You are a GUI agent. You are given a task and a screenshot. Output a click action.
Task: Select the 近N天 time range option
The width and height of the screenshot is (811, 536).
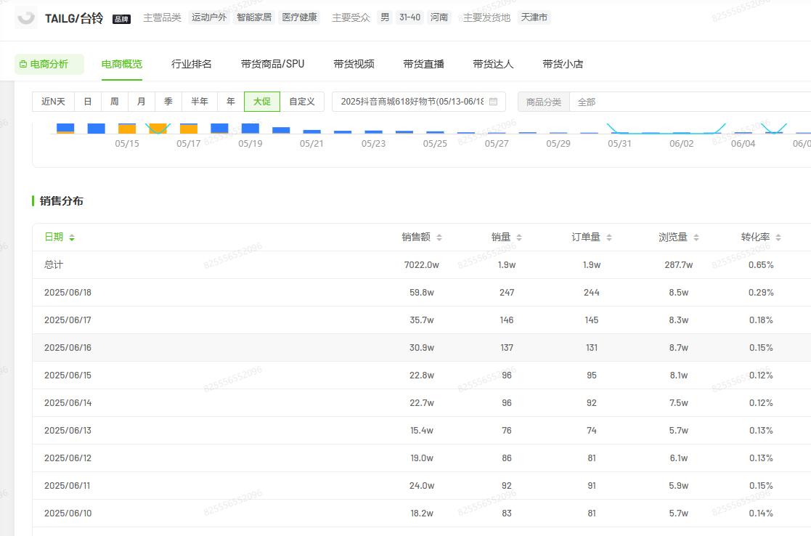pos(53,102)
